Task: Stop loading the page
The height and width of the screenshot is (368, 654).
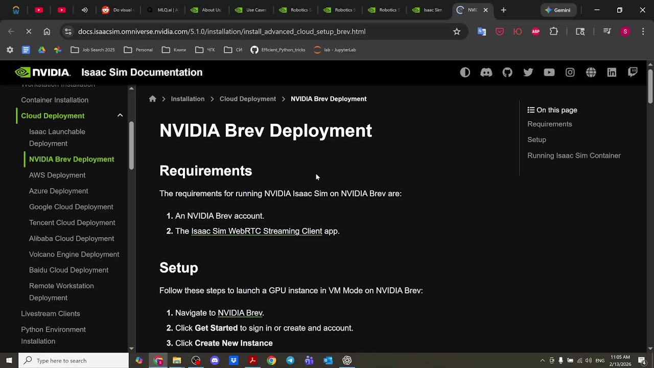Action: tap(29, 32)
